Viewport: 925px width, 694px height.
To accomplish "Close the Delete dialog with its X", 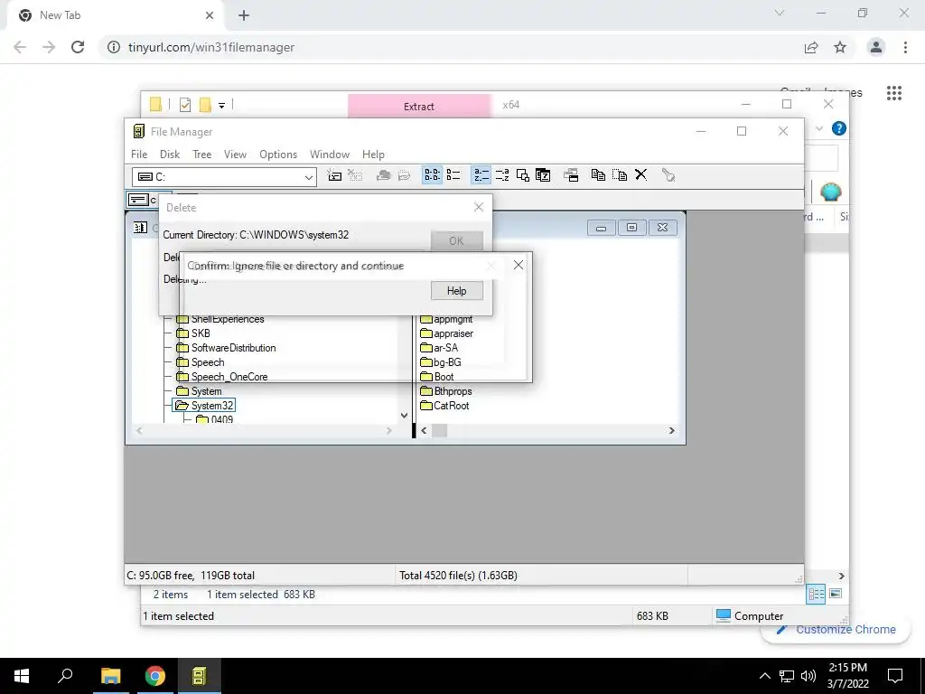I will (x=479, y=207).
